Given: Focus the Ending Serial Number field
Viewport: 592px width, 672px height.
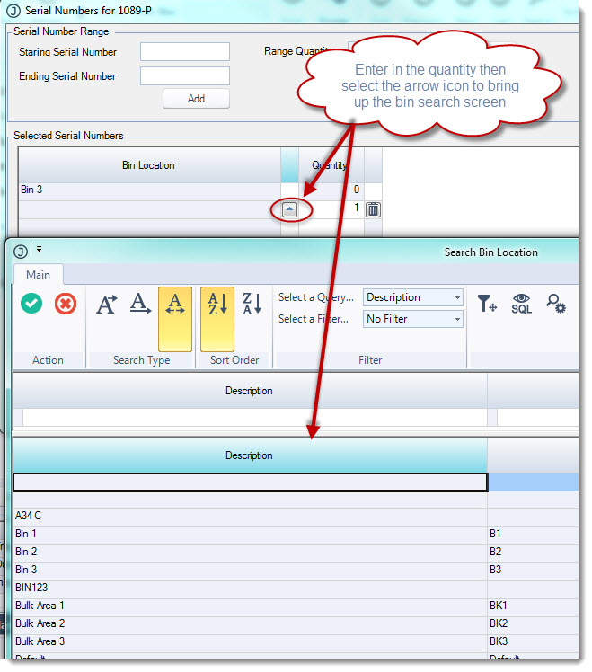Looking at the screenshot, I should [x=185, y=75].
